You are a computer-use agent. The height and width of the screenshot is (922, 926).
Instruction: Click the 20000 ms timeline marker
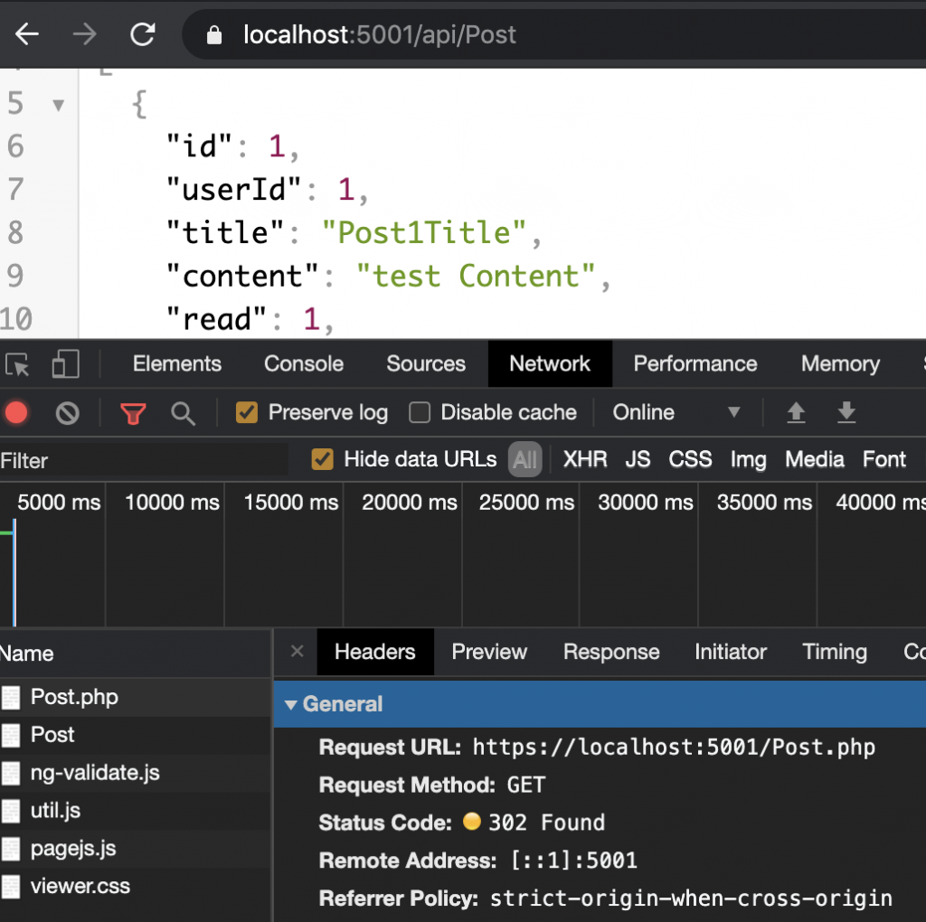(410, 503)
